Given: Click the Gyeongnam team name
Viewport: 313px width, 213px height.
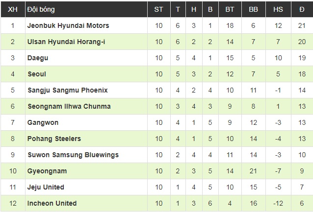Looking at the screenshot, I should click(47, 171).
